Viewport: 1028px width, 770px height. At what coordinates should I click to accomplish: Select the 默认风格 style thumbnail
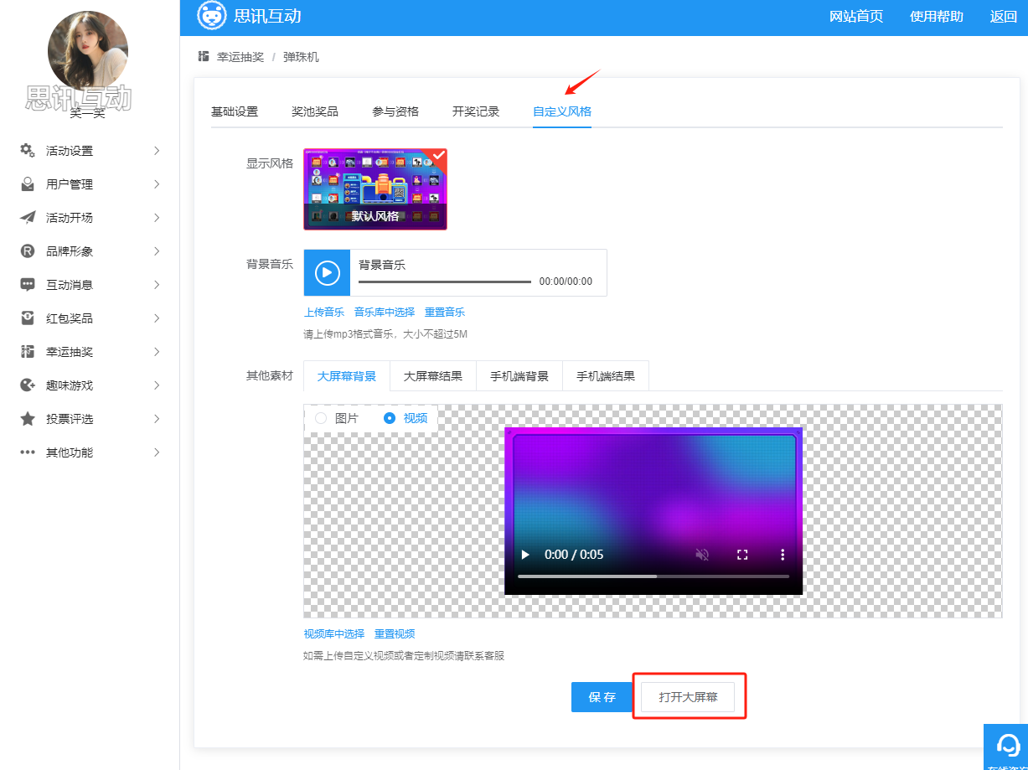click(375, 189)
